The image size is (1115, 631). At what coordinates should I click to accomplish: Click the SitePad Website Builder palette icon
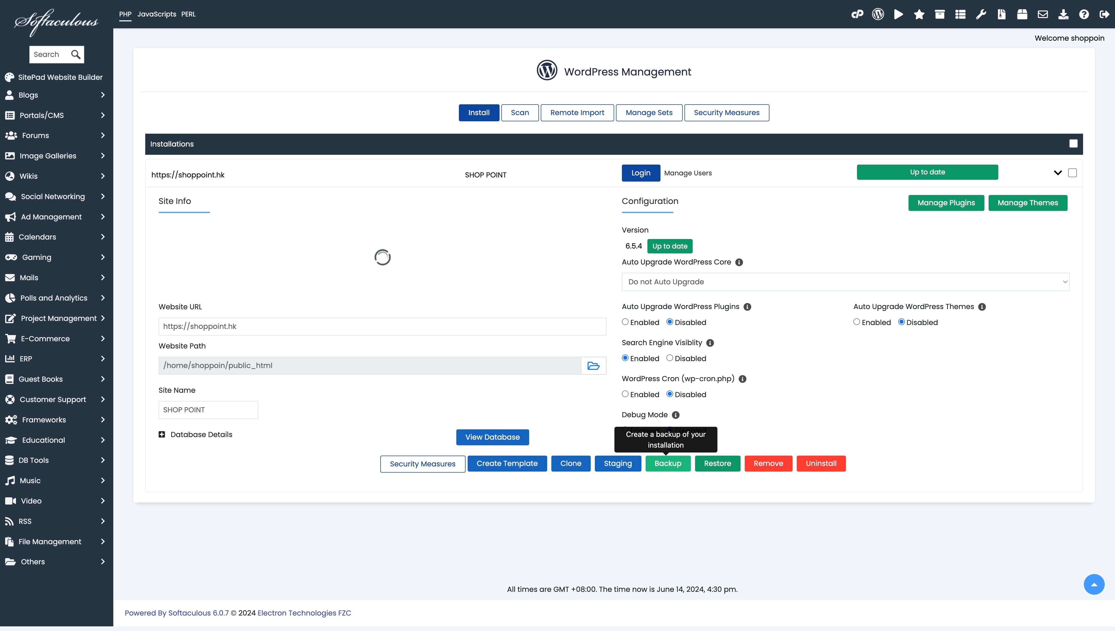[x=10, y=77]
